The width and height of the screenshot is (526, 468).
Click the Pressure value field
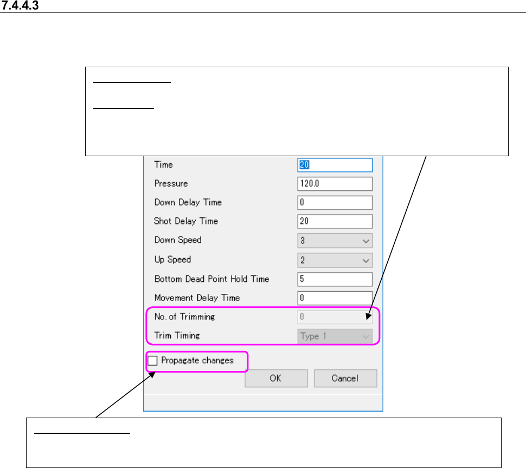click(x=335, y=184)
